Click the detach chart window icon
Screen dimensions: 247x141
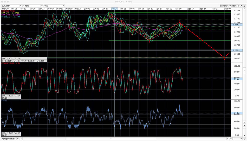click(x=245, y=5)
